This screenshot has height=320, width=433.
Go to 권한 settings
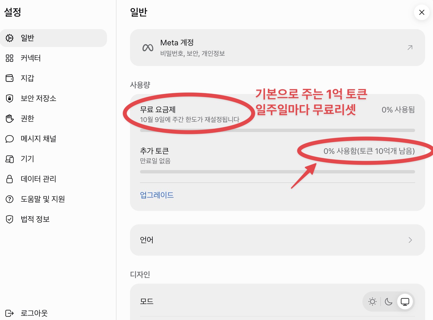pyautogui.click(x=53, y=119)
